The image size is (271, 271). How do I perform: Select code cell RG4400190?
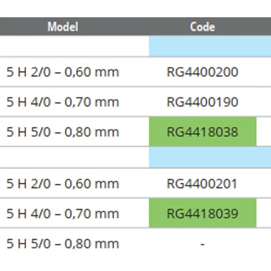tap(202, 102)
